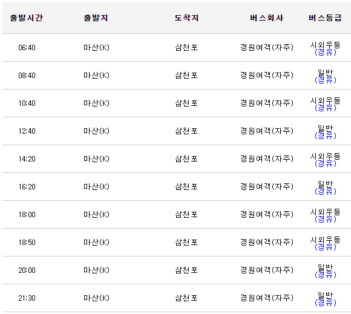Click 경원여객(자주) in the 21:30 row

[x=267, y=298]
